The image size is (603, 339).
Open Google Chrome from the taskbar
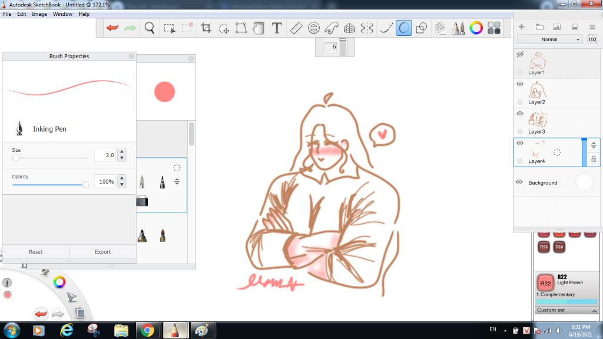[147, 330]
